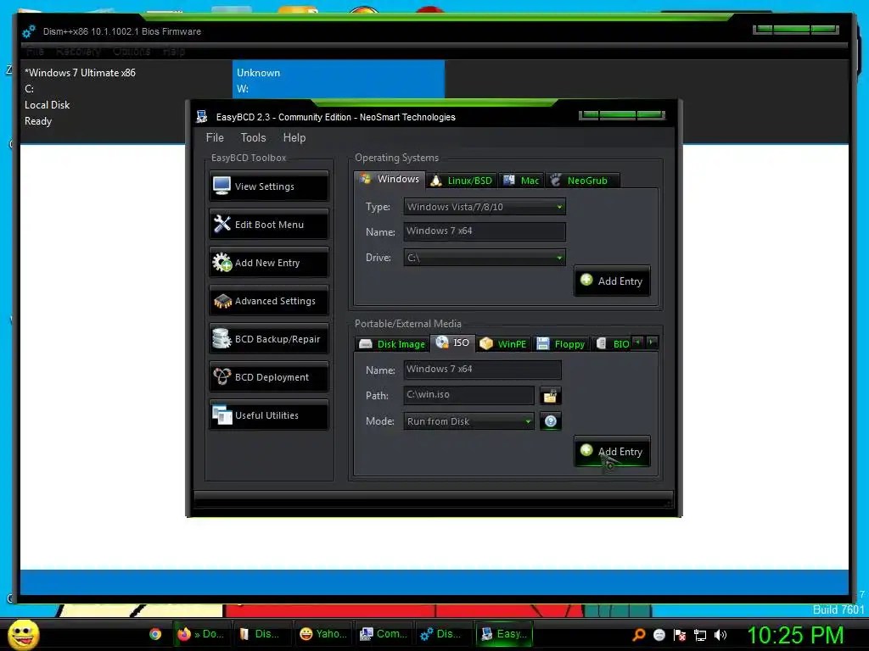Open the Recovery menu in Dism++
This screenshot has height=651, width=869.
[78, 52]
